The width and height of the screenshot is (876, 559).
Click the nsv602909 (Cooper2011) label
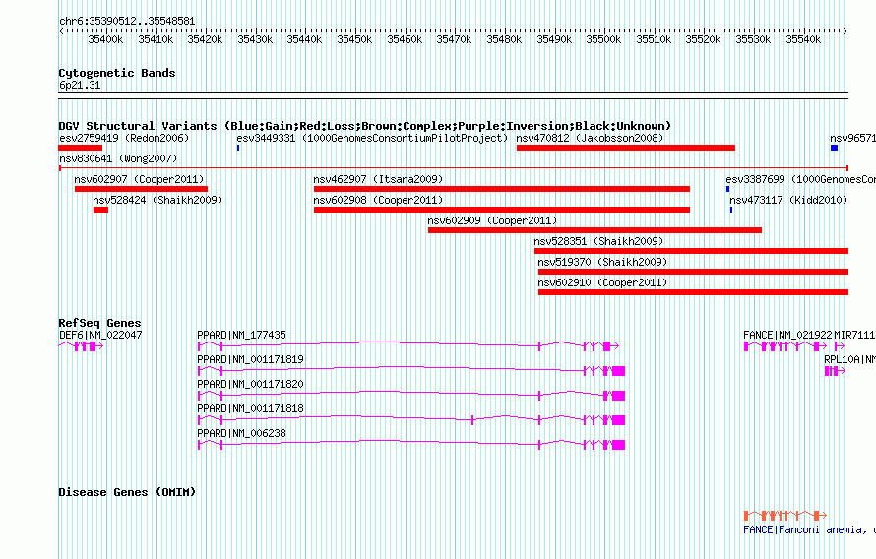492,220
